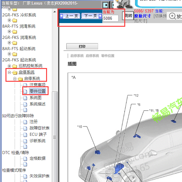The height and width of the screenshot is (182, 182).
Task: Click the tree panel scroll-up arrow
Action: [x=55, y=12]
